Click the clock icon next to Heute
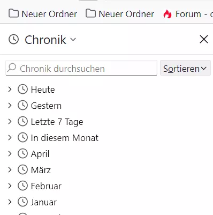Image resolution: width=213 pixels, height=215 pixels. (22, 89)
